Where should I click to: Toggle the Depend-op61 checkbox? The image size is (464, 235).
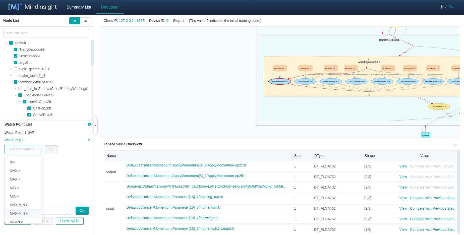tap(16, 56)
